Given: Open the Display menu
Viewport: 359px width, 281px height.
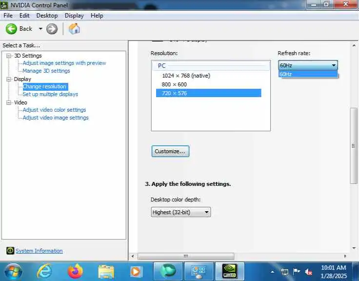Looking at the screenshot, I should pyautogui.click(x=74, y=16).
